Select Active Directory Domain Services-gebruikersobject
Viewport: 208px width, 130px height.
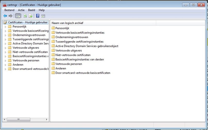87,46
